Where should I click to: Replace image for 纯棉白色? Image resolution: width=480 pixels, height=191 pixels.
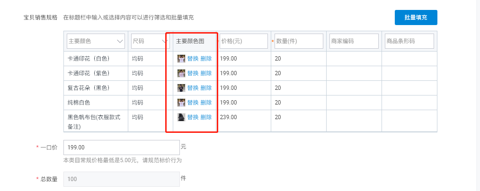tap(193, 103)
